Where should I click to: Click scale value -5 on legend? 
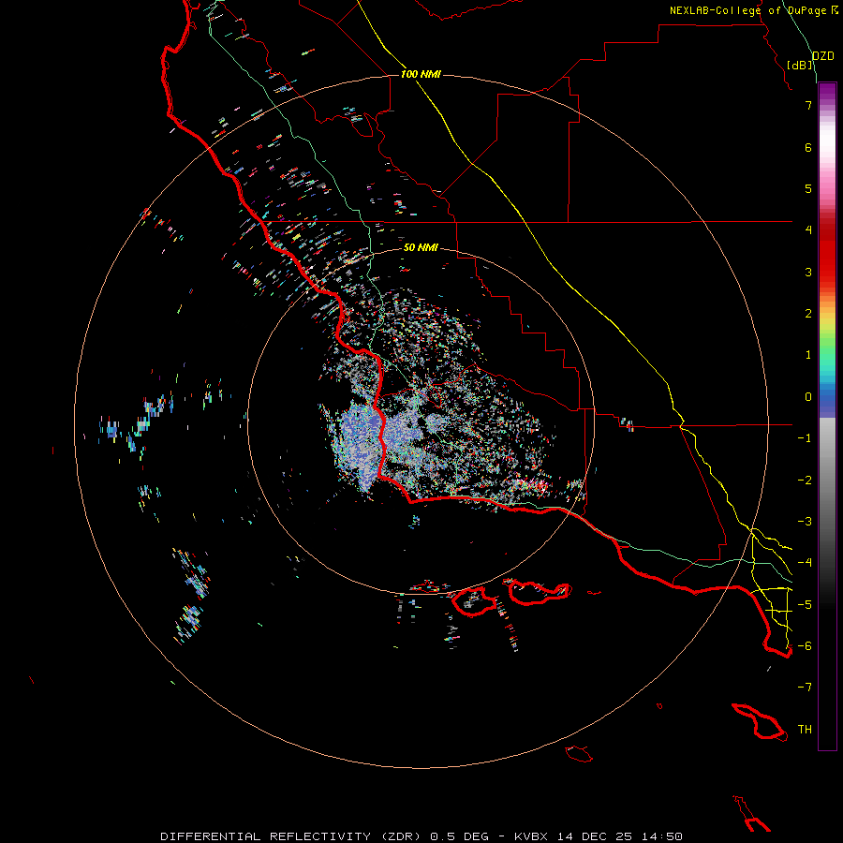tap(805, 605)
